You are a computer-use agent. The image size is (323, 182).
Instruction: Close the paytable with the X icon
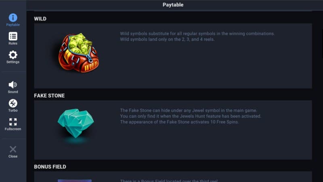(13, 149)
